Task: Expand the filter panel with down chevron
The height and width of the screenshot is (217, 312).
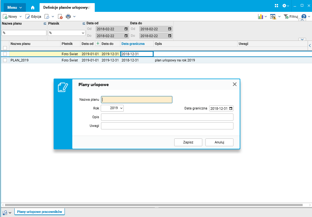Action: coord(302,39)
